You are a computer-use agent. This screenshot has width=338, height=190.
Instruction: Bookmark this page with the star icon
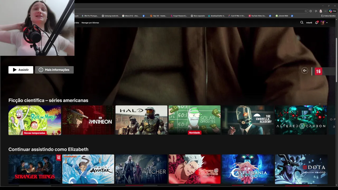tap(306, 11)
